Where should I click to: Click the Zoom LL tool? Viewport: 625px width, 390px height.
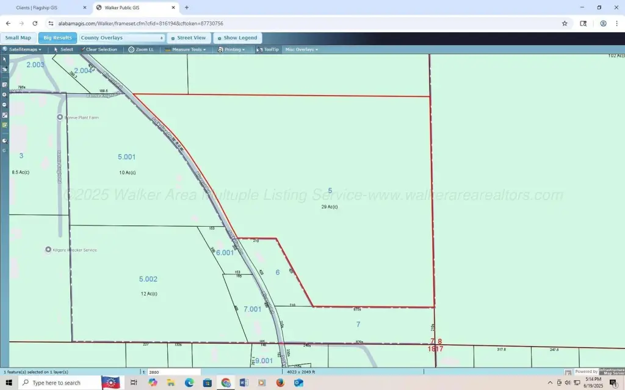(x=141, y=49)
